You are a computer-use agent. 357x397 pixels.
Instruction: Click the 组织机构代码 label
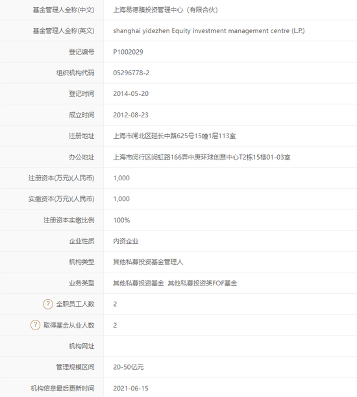(x=75, y=73)
